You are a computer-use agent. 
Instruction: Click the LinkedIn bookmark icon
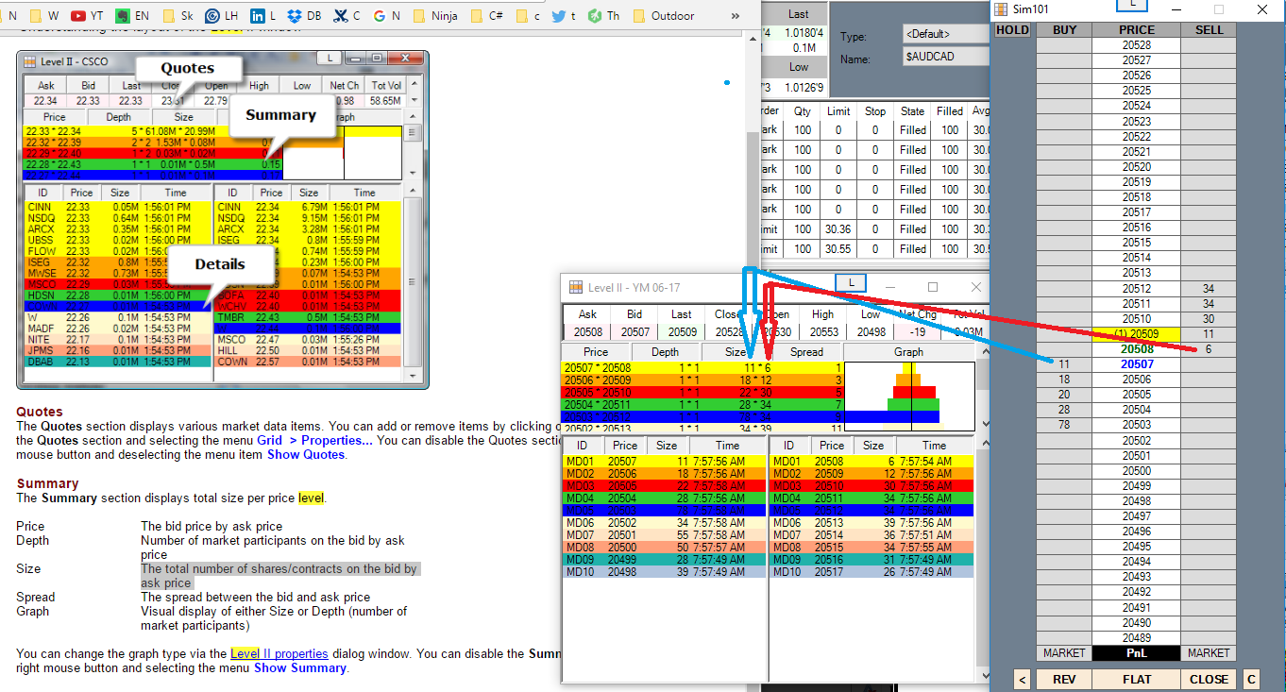click(x=258, y=15)
